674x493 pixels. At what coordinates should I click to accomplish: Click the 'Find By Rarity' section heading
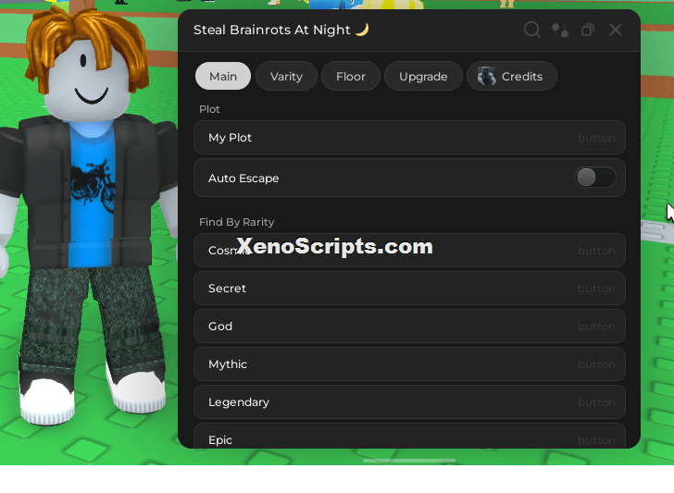point(236,222)
